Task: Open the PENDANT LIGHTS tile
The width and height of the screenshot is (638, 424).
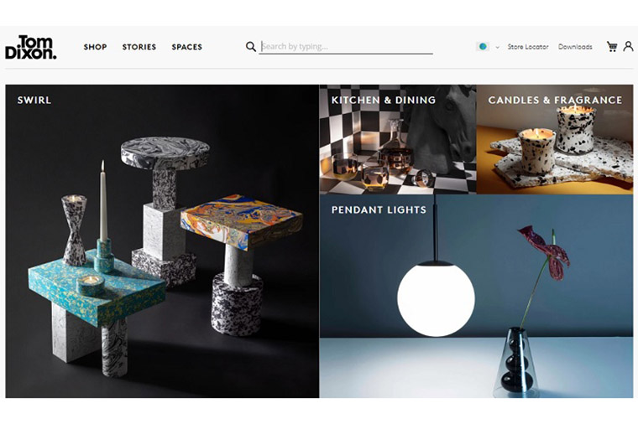Action: point(477,296)
